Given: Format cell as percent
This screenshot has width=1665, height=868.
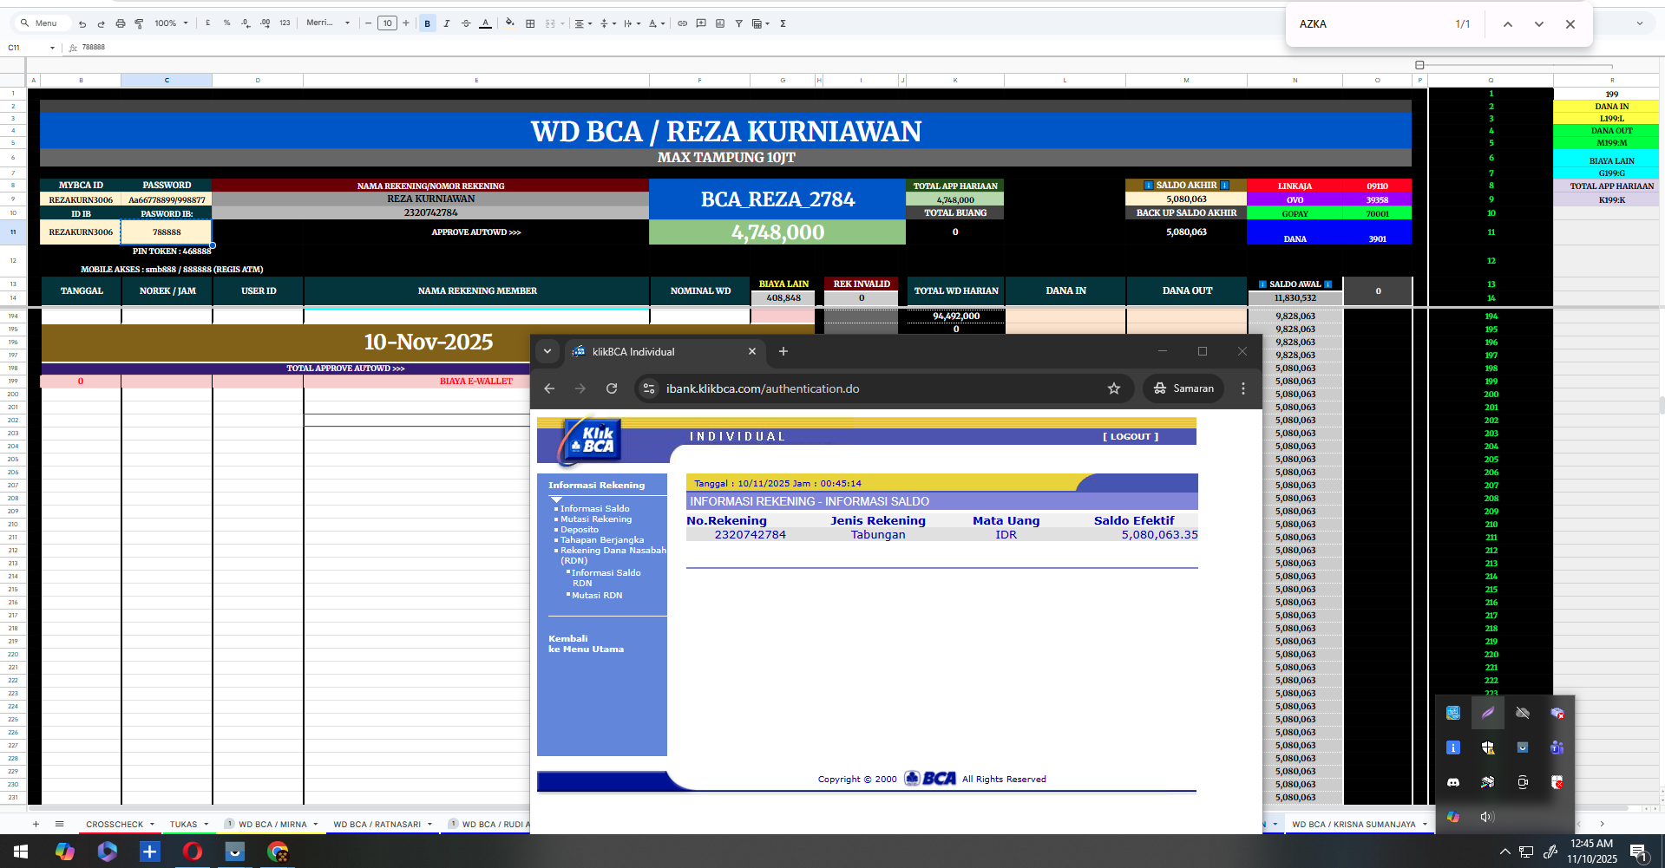Looking at the screenshot, I should coord(226,23).
